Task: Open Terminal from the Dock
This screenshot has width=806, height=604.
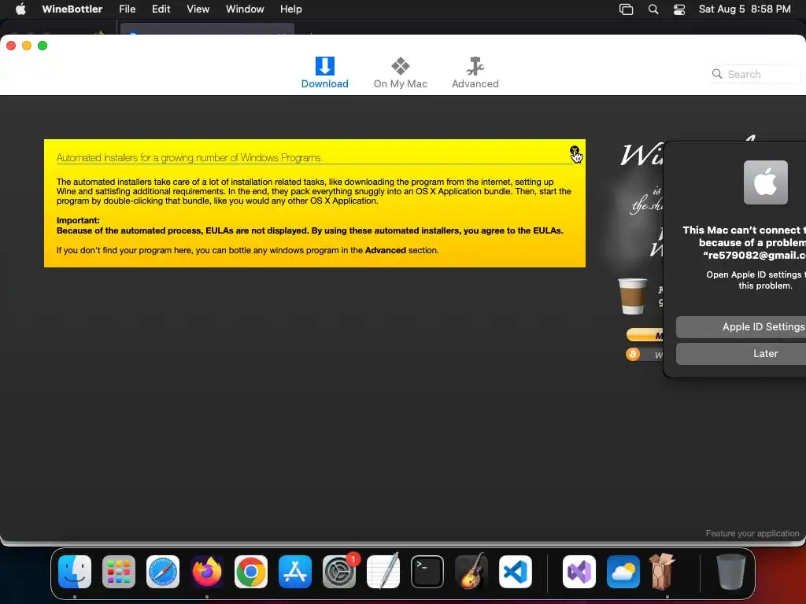Action: click(x=427, y=571)
